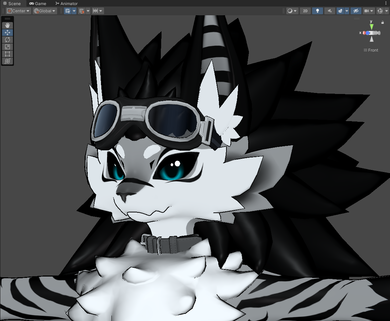The image size is (390, 321).
Task: Click the Front view label
Action: 371,50
